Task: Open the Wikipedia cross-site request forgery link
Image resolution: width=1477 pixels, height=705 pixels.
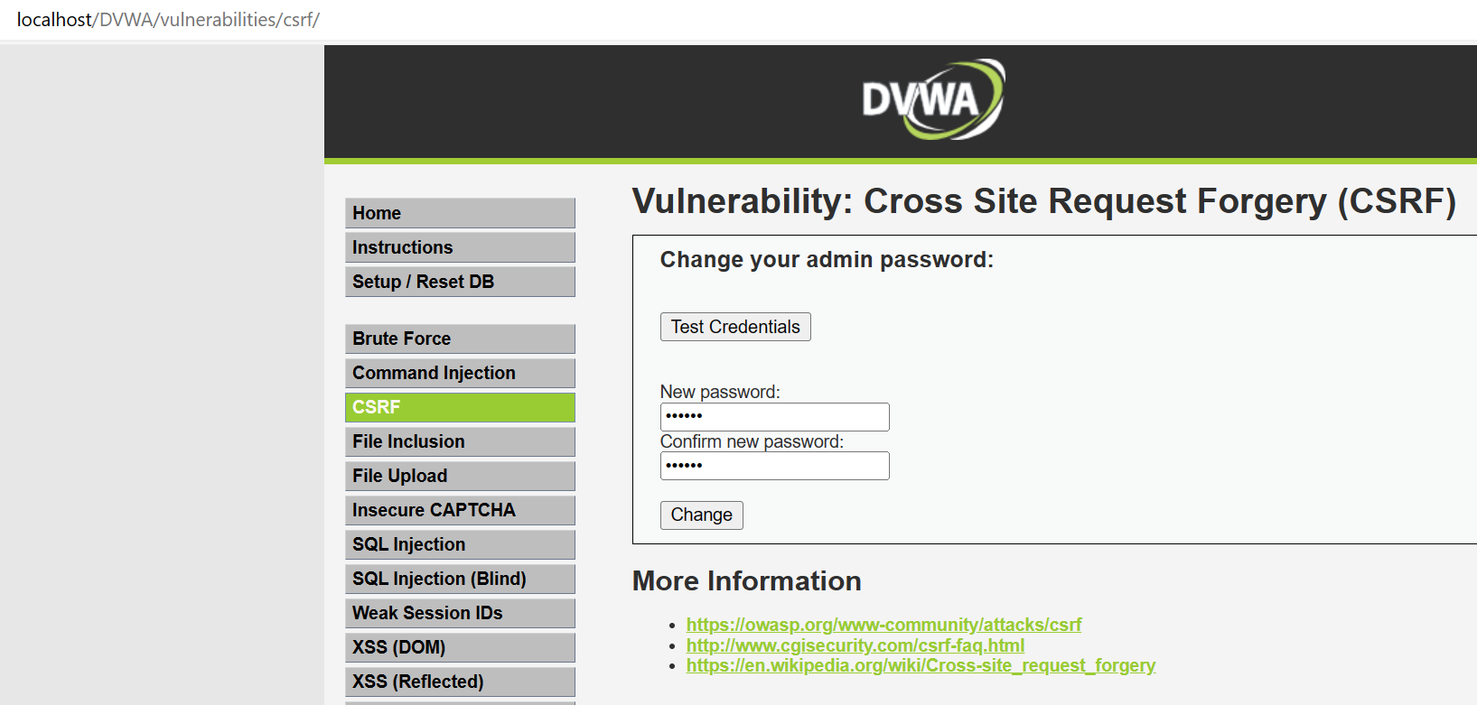Action: pos(920,665)
